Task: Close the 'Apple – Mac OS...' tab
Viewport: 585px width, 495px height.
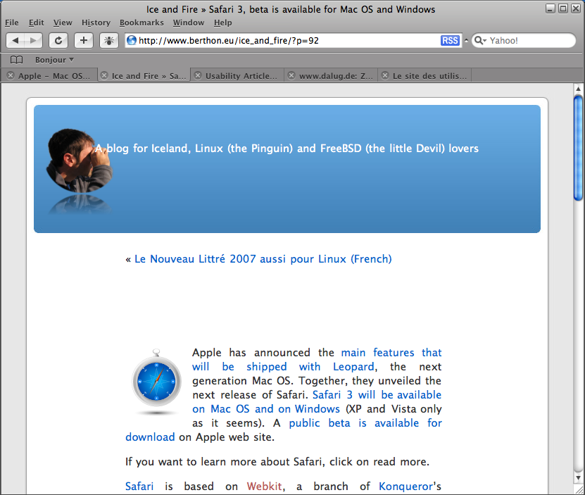Action: [11, 75]
